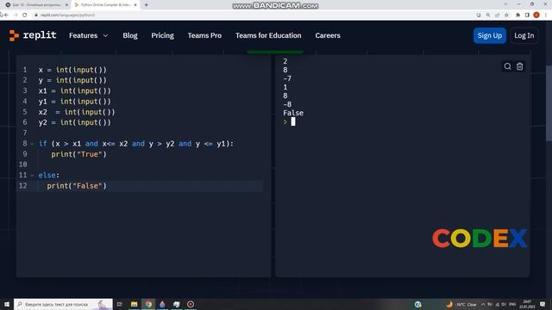Viewport: 552px width, 310px height.
Task: Share this page from the address bar
Action: click(497, 15)
